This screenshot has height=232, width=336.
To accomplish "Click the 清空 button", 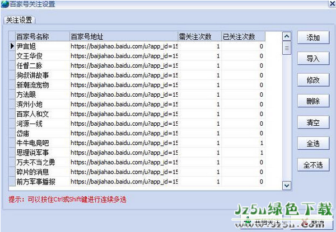I will [x=313, y=122].
